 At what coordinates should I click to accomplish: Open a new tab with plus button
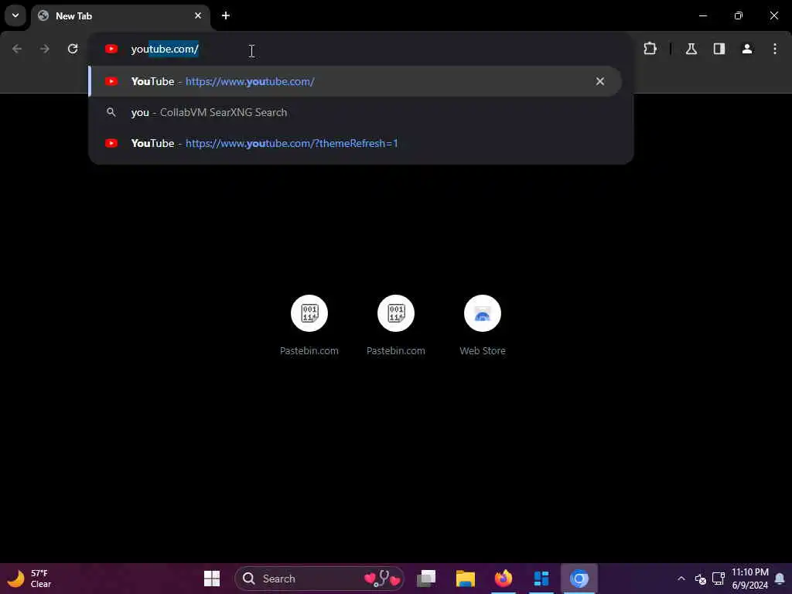(226, 15)
